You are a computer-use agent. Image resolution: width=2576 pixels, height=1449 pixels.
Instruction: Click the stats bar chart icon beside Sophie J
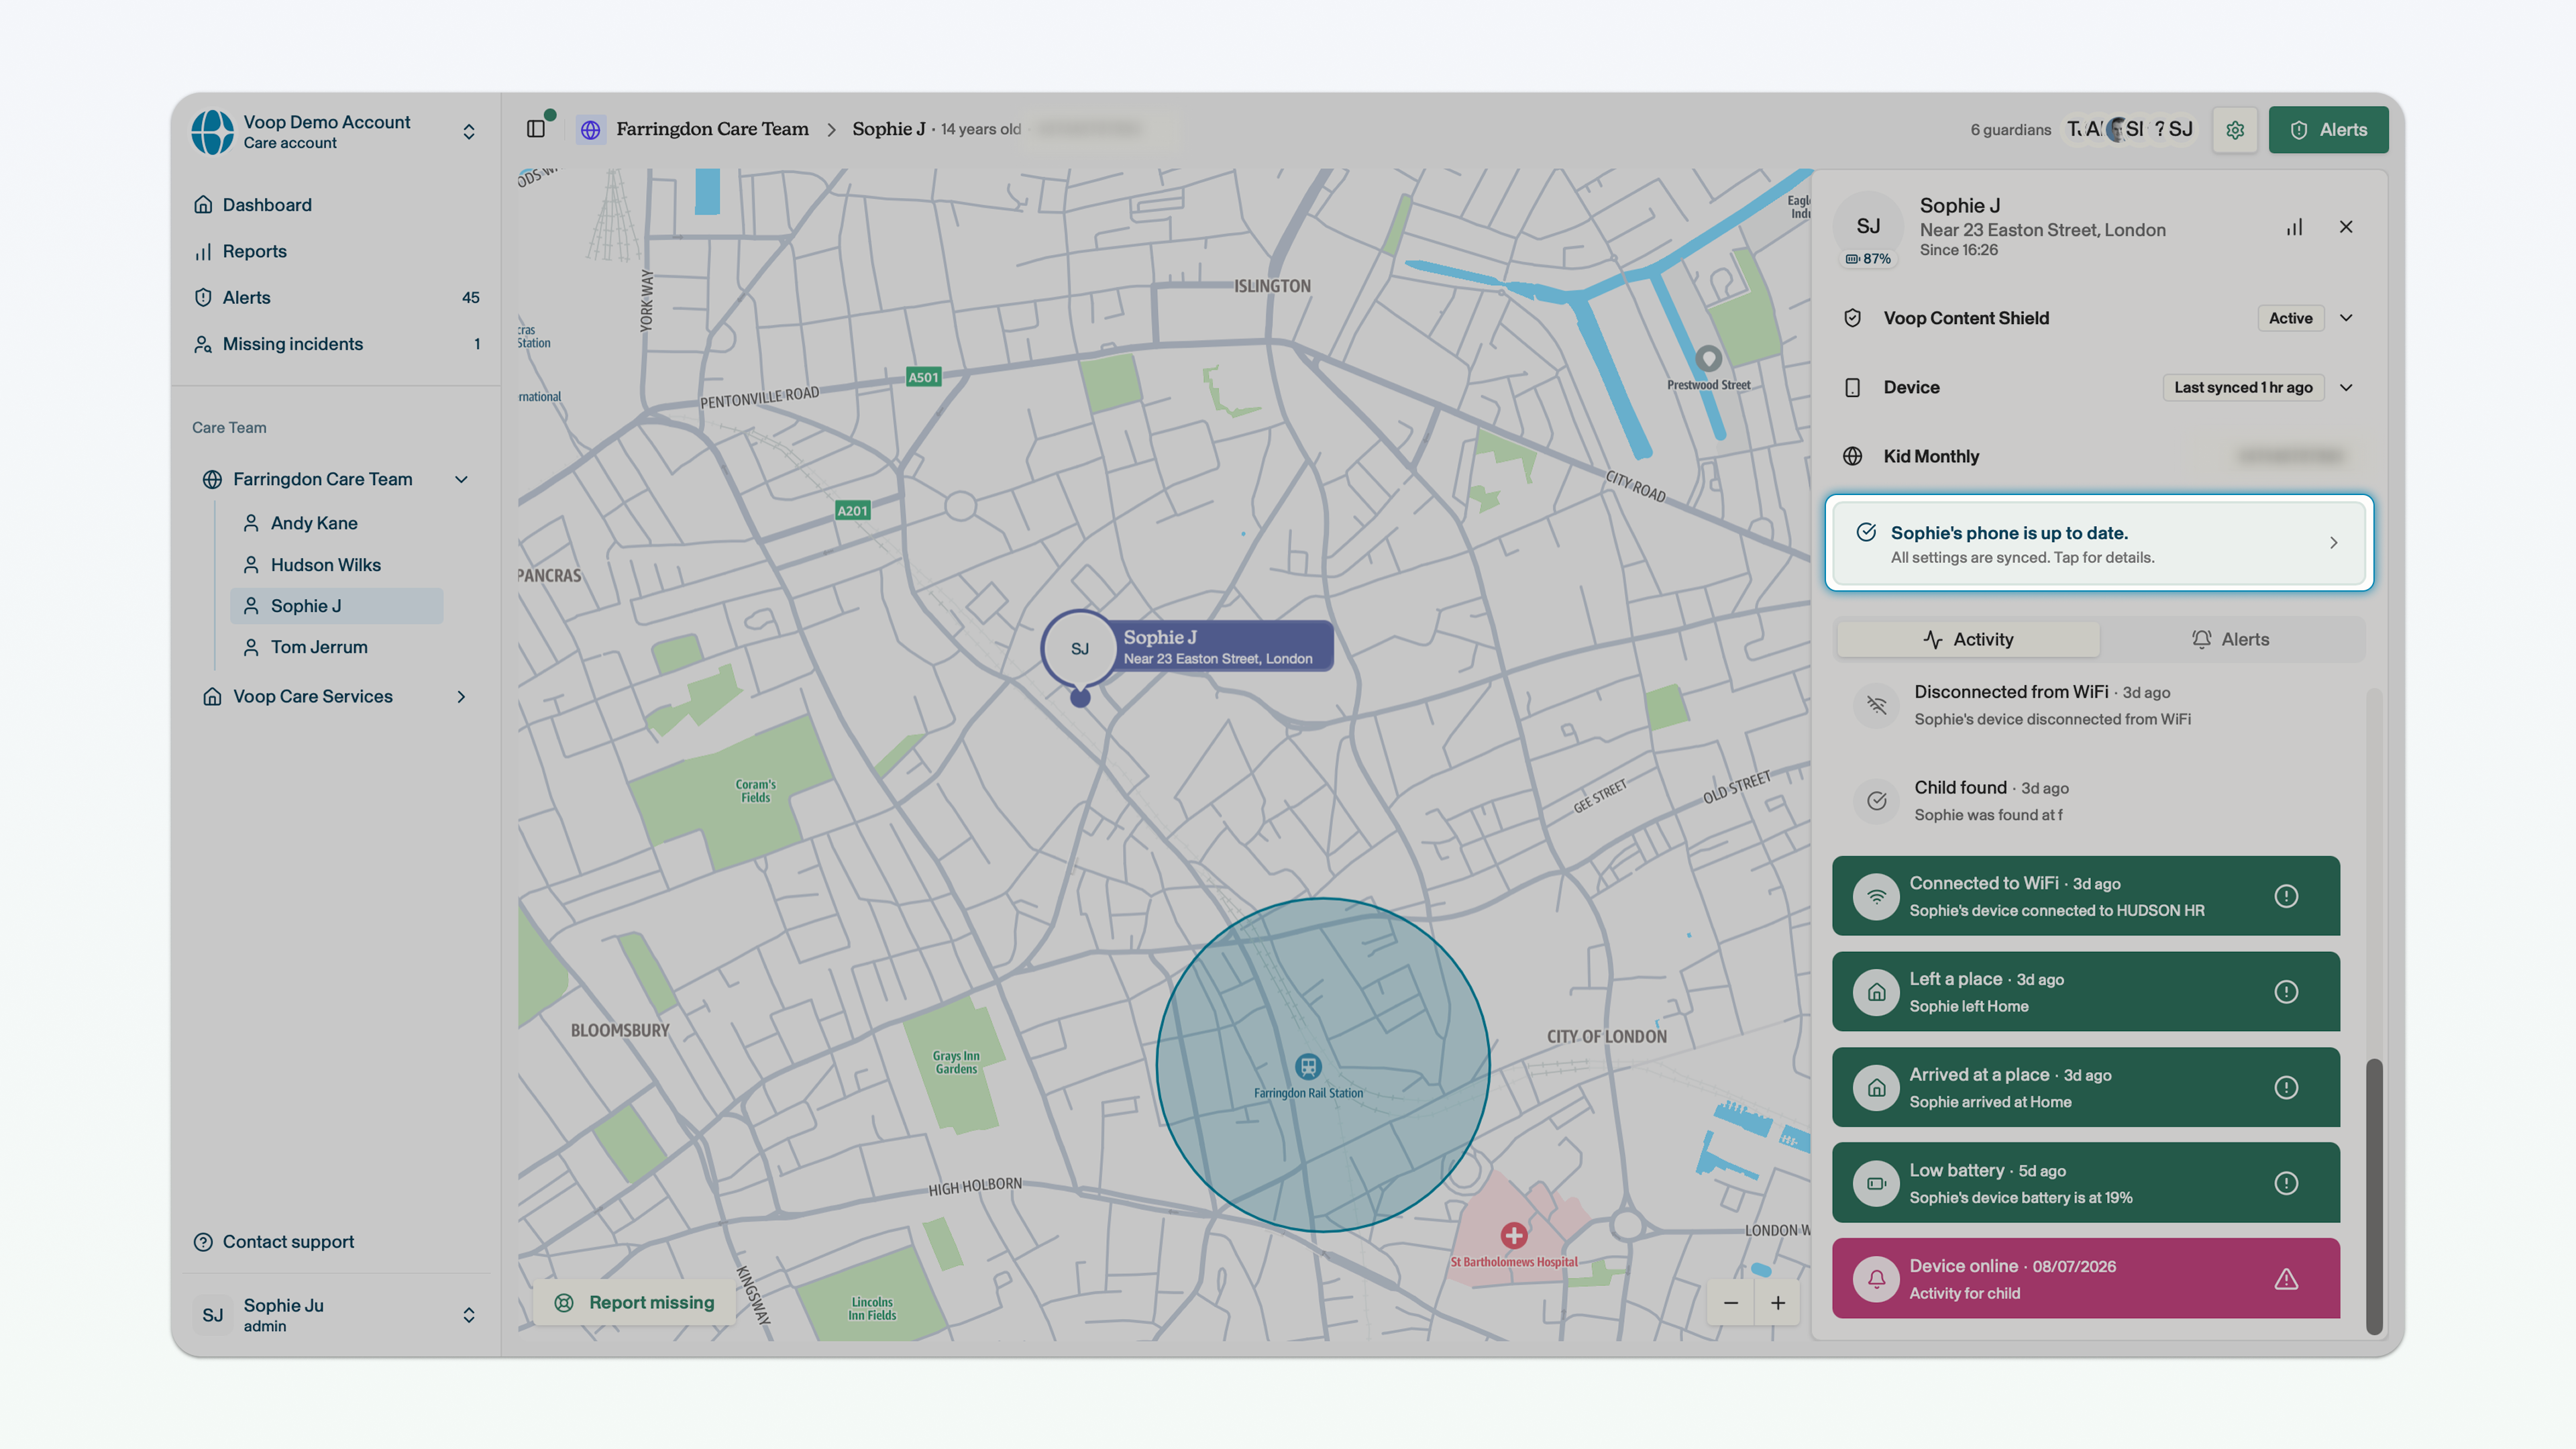point(2294,227)
